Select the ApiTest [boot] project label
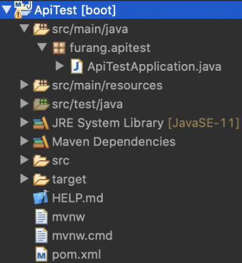 tap(75, 10)
